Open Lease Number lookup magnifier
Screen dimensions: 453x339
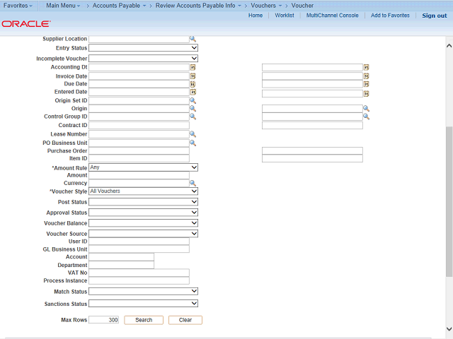[193, 134]
